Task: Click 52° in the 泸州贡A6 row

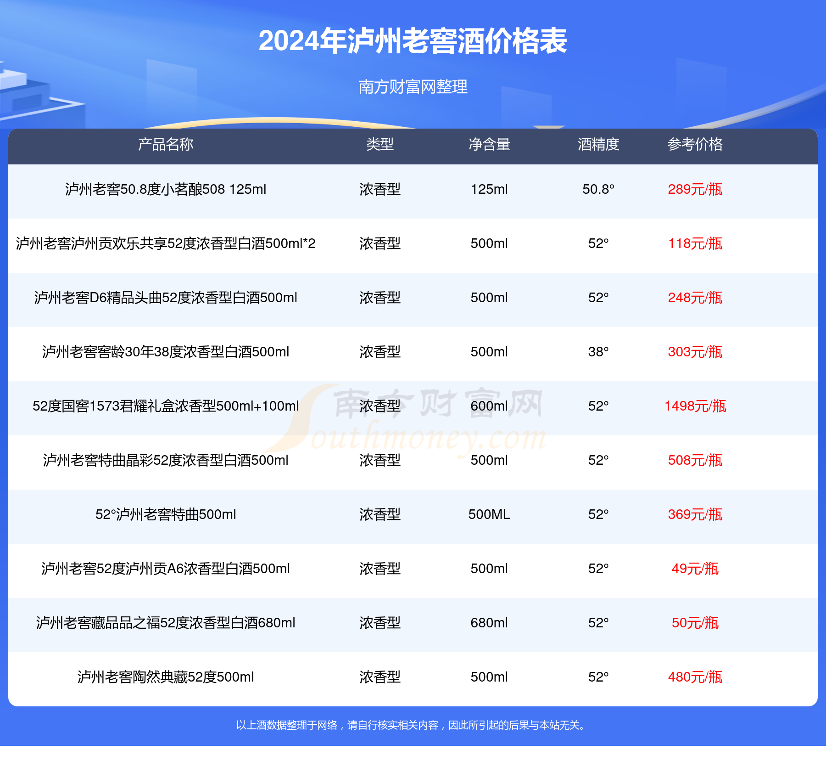Action: 598,569
